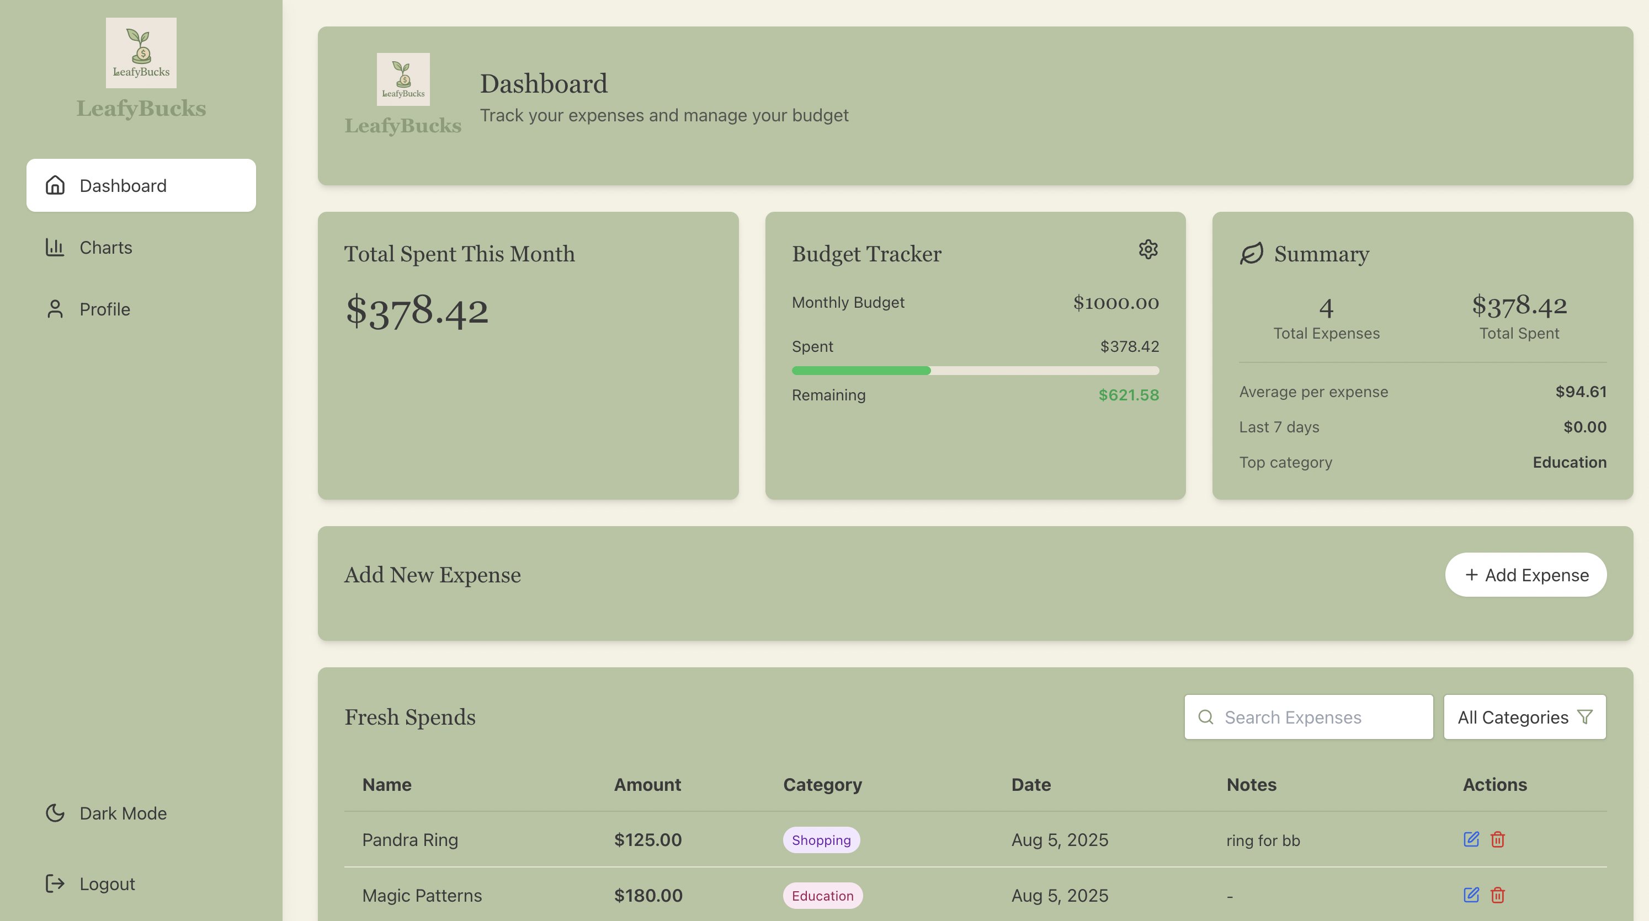Screen dimensions: 1649x921
Task: Click the logout arrow icon
Action: coord(55,883)
